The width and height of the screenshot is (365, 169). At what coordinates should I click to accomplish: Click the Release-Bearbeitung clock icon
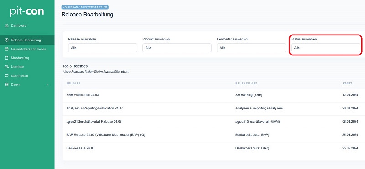pos(6,40)
